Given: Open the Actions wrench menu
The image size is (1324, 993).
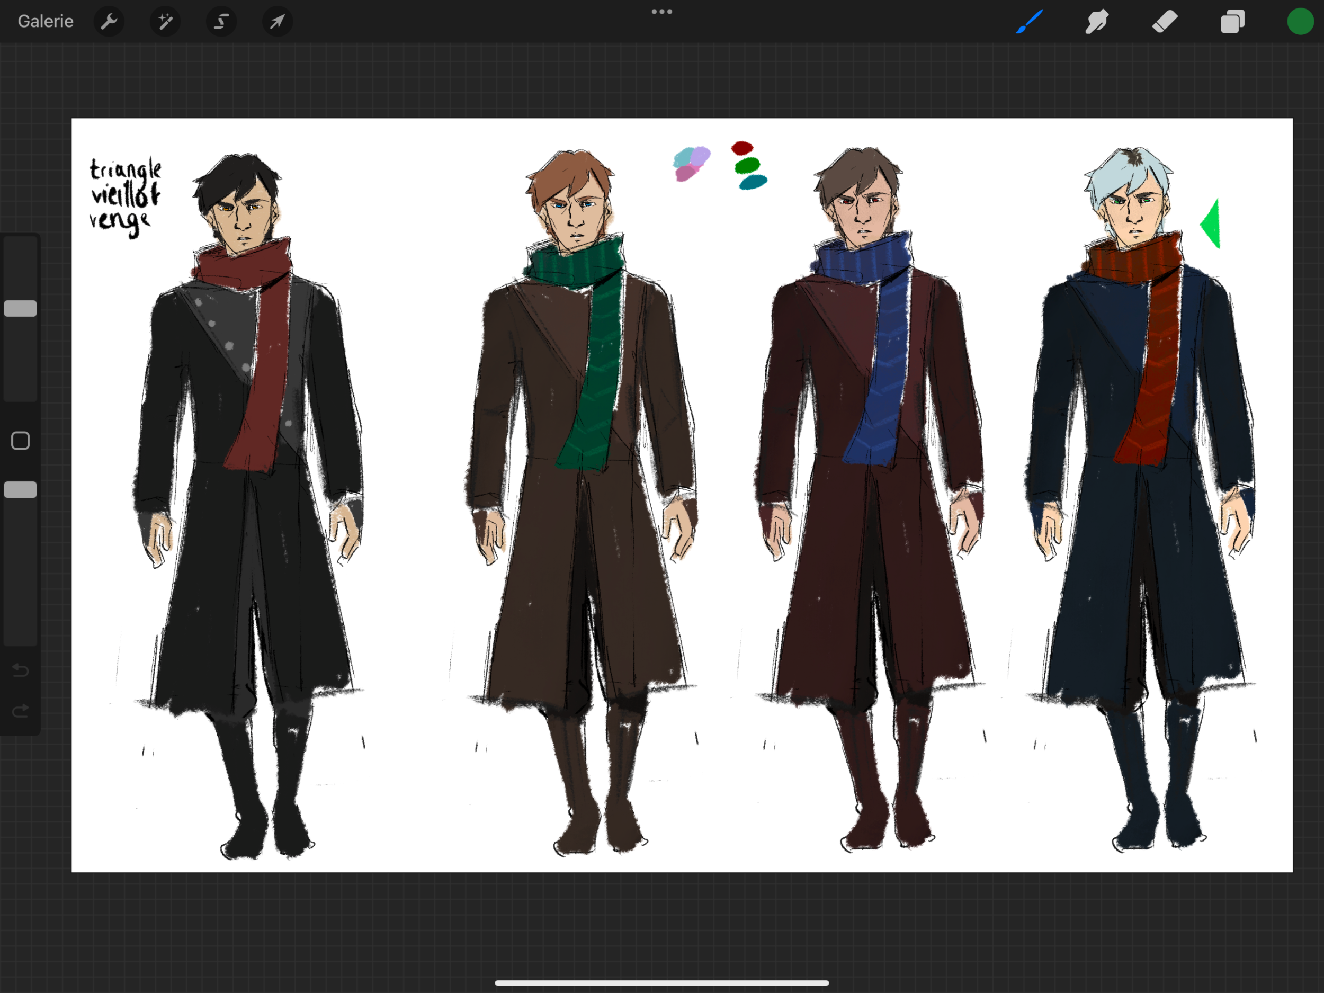Looking at the screenshot, I should pyautogui.click(x=109, y=22).
